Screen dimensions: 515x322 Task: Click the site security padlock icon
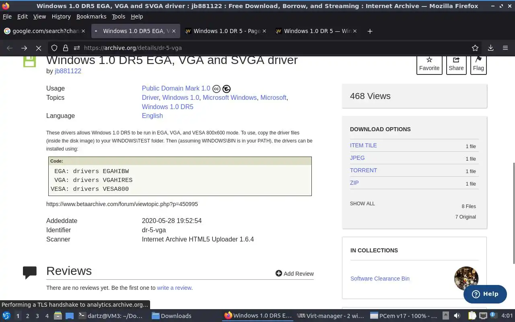click(x=66, y=48)
